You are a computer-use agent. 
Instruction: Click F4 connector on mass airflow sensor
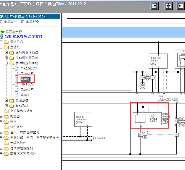click(x=165, y=122)
